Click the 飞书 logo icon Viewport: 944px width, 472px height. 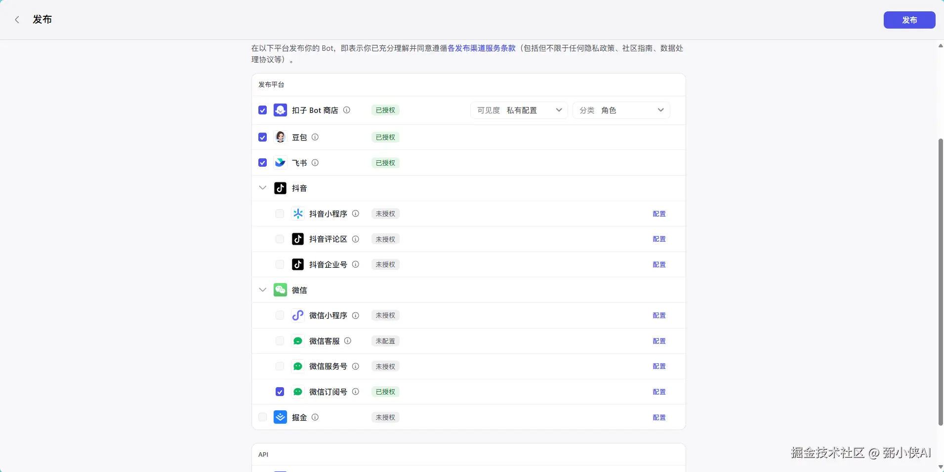[280, 162]
